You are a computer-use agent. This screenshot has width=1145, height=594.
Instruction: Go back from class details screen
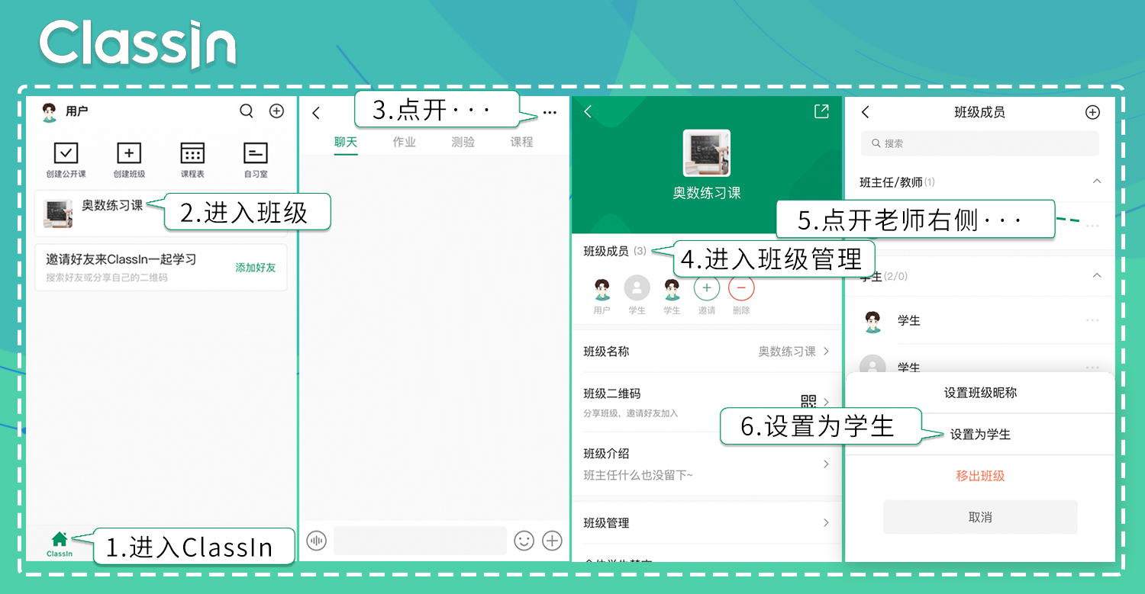(x=588, y=112)
